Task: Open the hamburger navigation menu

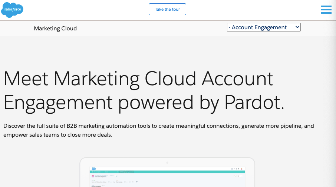Action: pyautogui.click(x=326, y=10)
